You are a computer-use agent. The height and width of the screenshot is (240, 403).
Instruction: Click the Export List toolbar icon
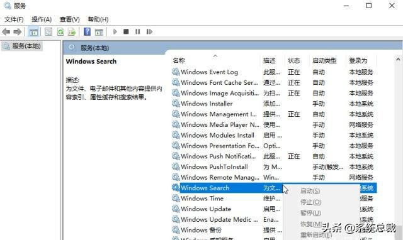point(72,32)
